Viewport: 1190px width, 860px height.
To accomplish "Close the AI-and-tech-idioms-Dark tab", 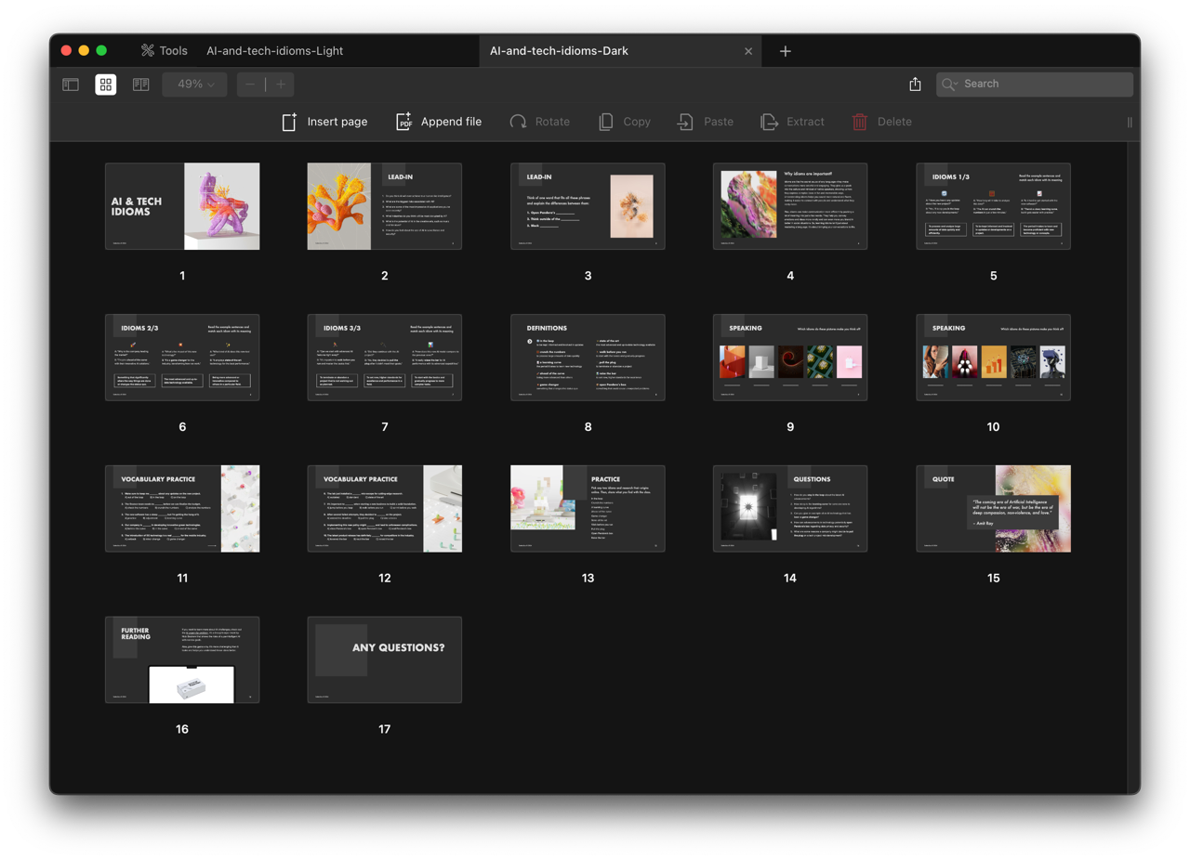I will point(748,51).
